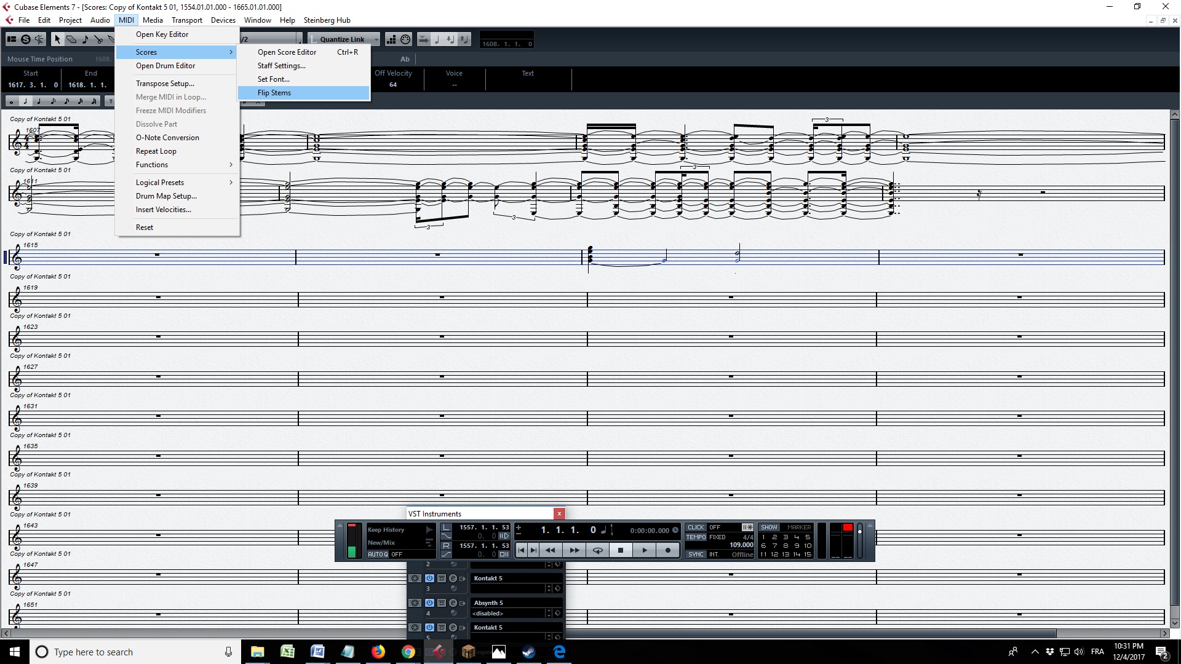Image resolution: width=1181 pixels, height=664 pixels.
Task: Toggle power for Absynth 5 instrument
Action: click(x=429, y=603)
